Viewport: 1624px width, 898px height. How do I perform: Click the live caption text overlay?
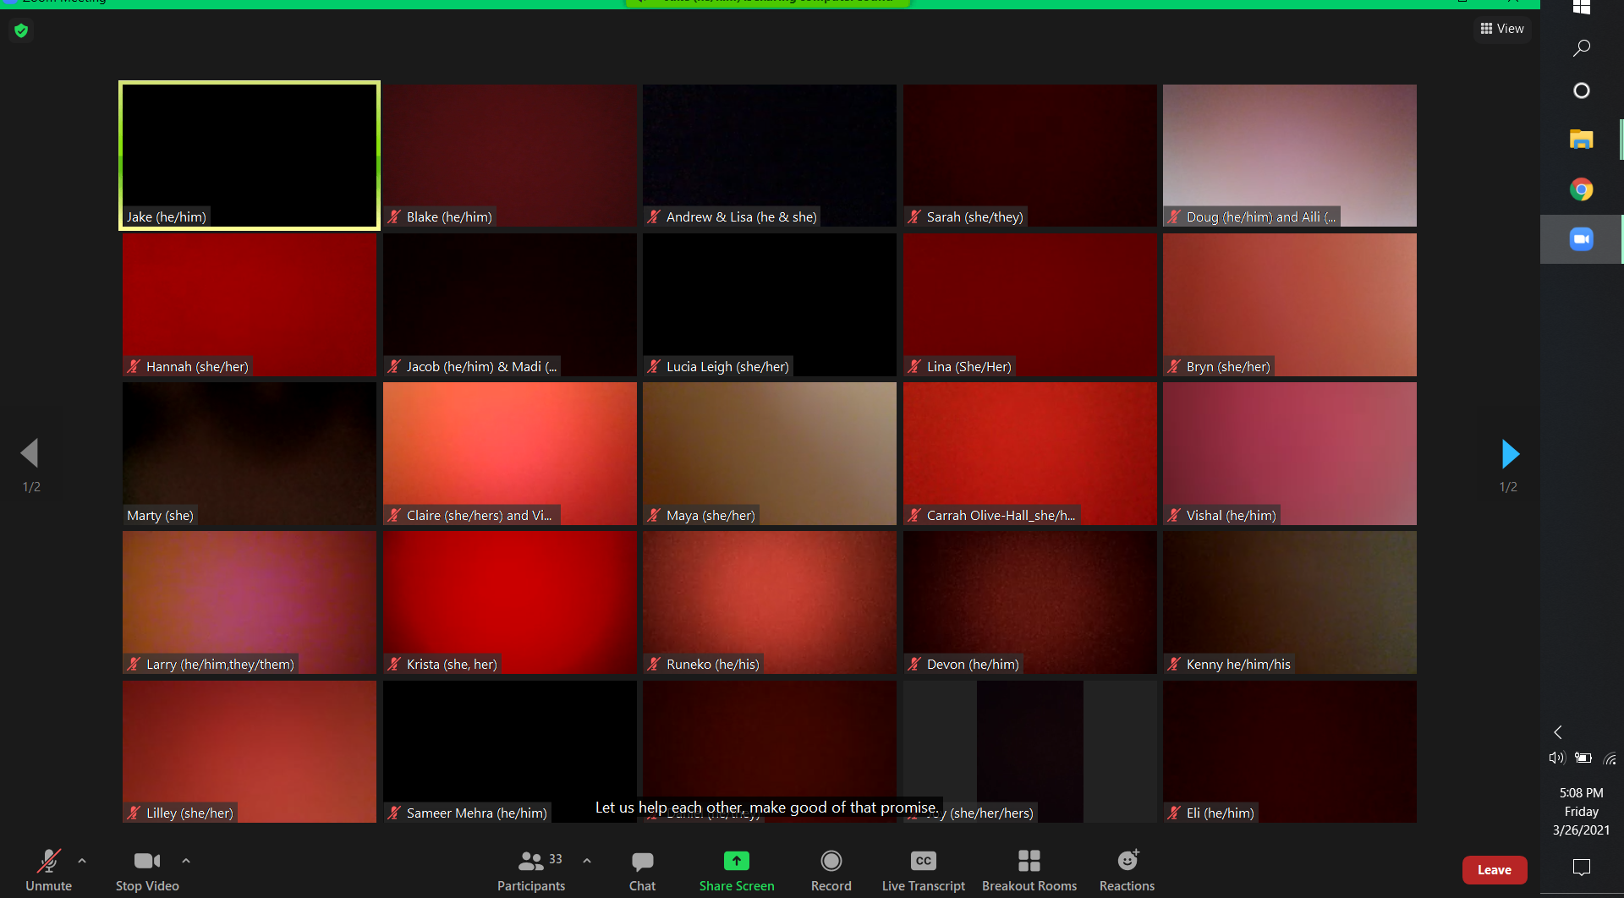click(x=767, y=808)
